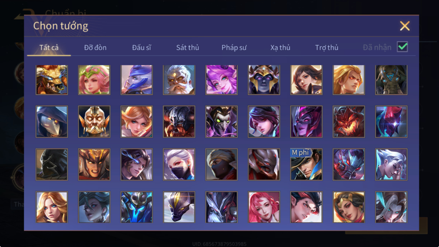The image size is (439, 247).
Task: Open the Đấu sĩ tab
Action: click(x=141, y=47)
